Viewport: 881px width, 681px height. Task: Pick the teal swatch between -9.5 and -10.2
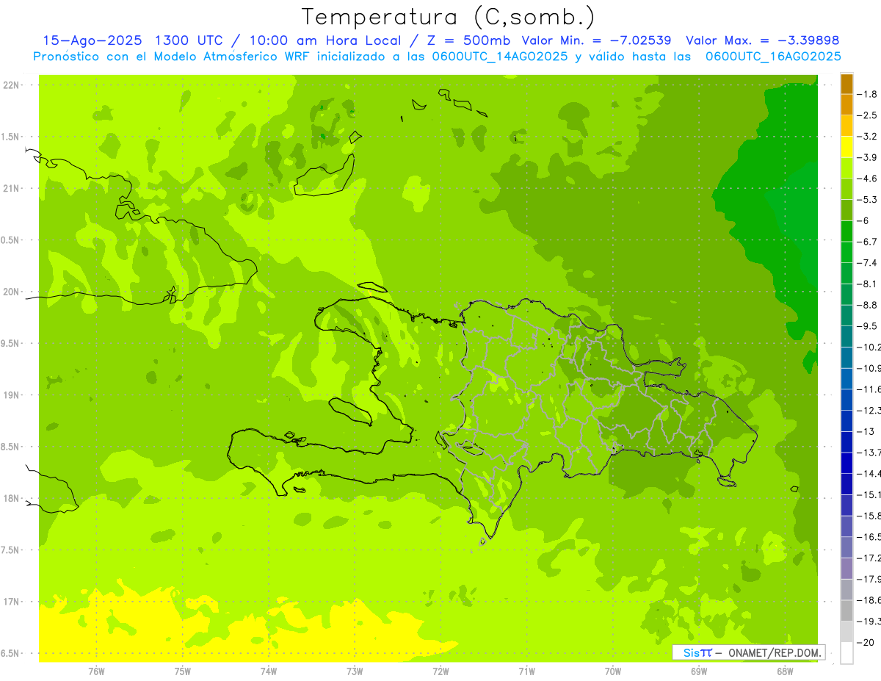point(846,336)
